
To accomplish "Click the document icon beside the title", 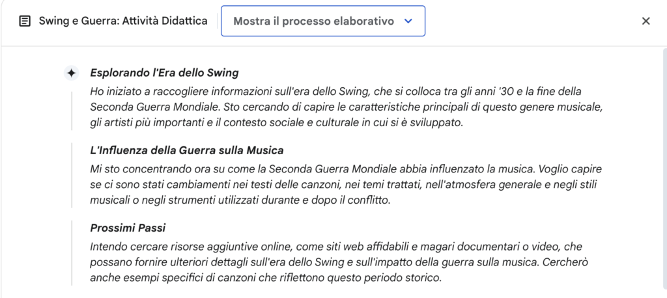I will [x=25, y=21].
